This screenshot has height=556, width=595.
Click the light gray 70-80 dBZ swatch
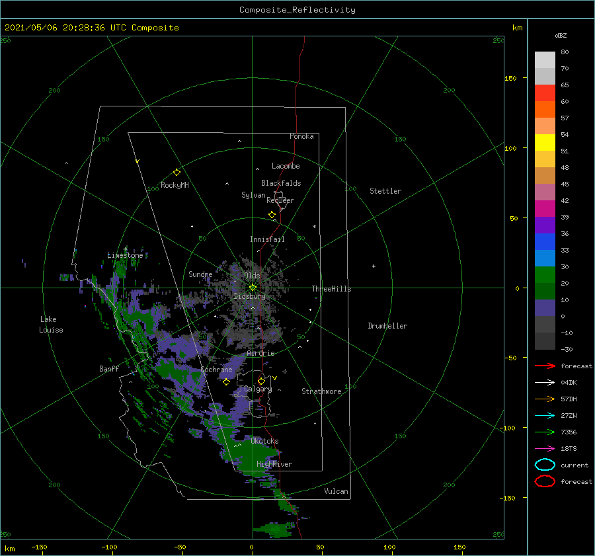(x=545, y=60)
